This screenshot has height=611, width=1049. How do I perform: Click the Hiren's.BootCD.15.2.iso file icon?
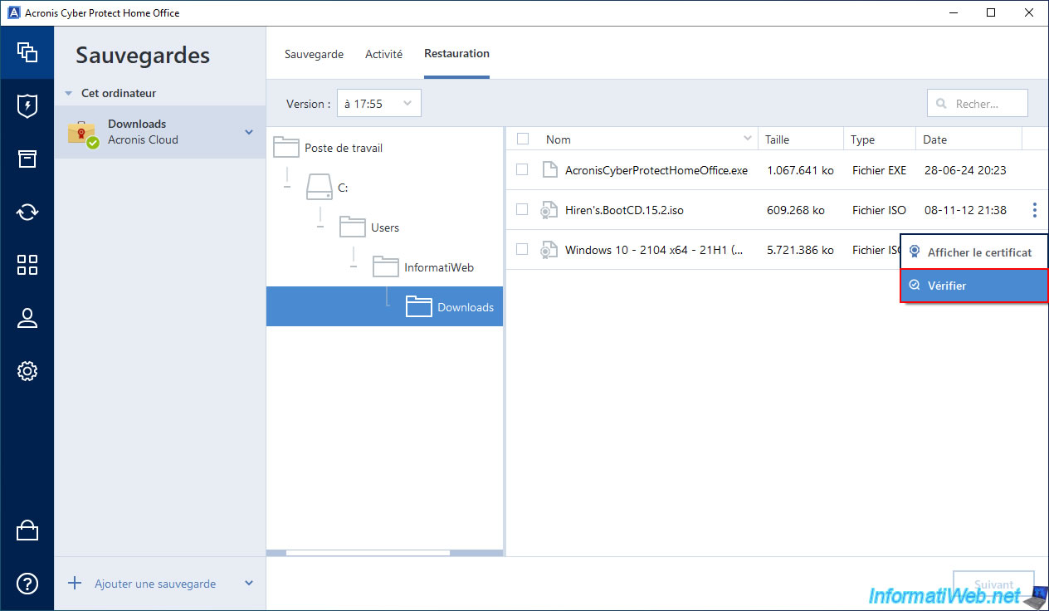click(548, 210)
